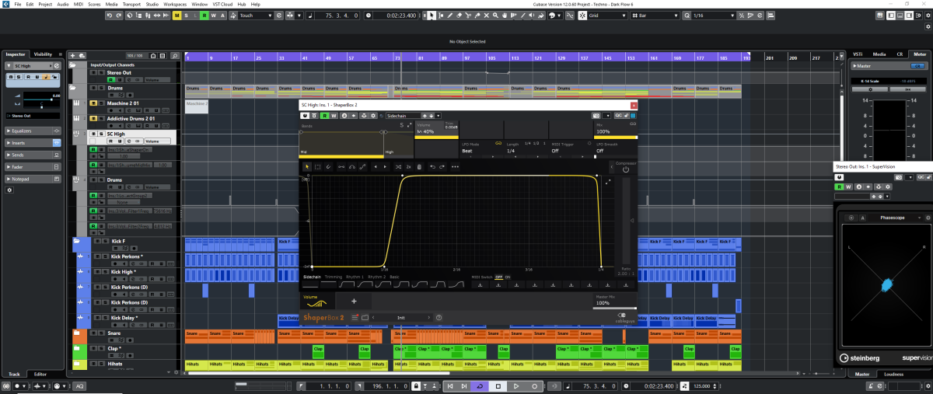
Task: Click the Compressor power icon in ShaperBox
Action: click(x=626, y=169)
